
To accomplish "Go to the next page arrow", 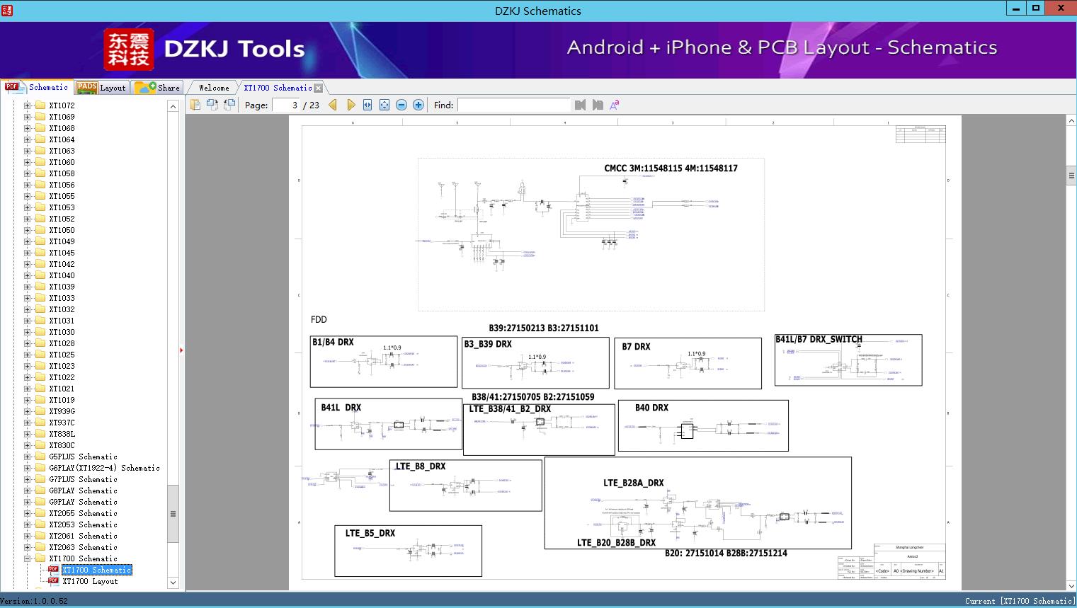I will (351, 105).
